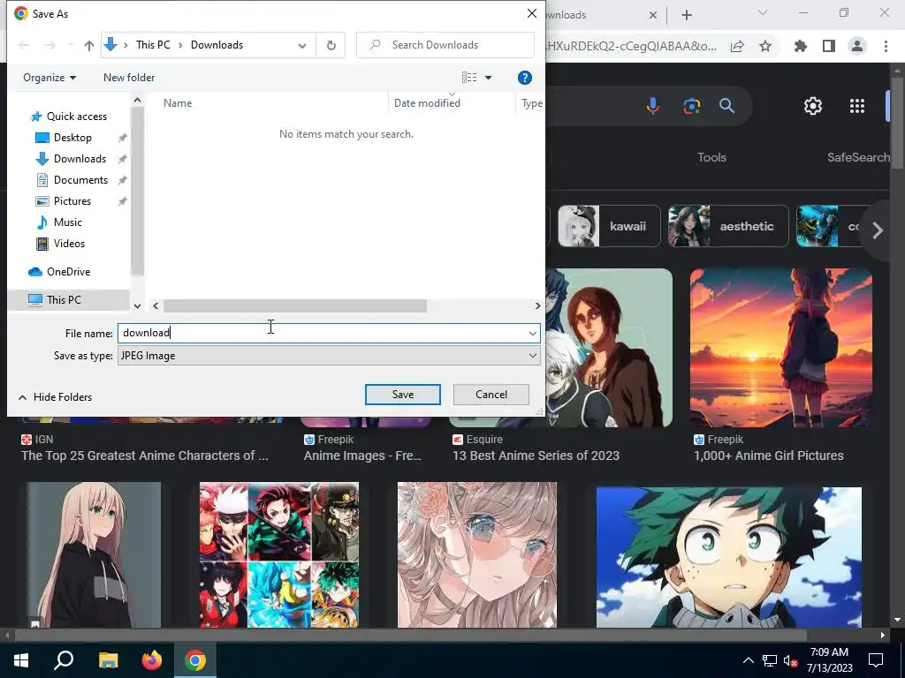
Task: Open the Google apps grid
Action: tap(857, 106)
